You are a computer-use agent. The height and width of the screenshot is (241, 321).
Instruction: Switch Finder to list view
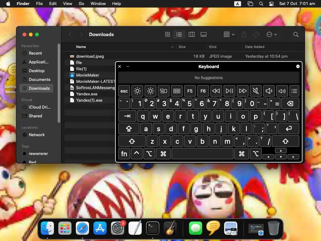coord(179,35)
